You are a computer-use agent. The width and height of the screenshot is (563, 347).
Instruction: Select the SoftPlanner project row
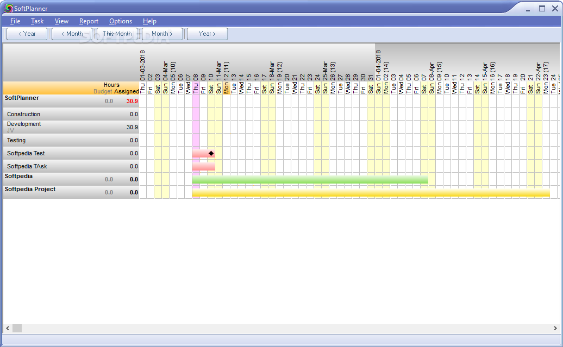71,101
